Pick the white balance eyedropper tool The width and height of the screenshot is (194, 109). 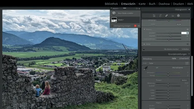coord(146,68)
